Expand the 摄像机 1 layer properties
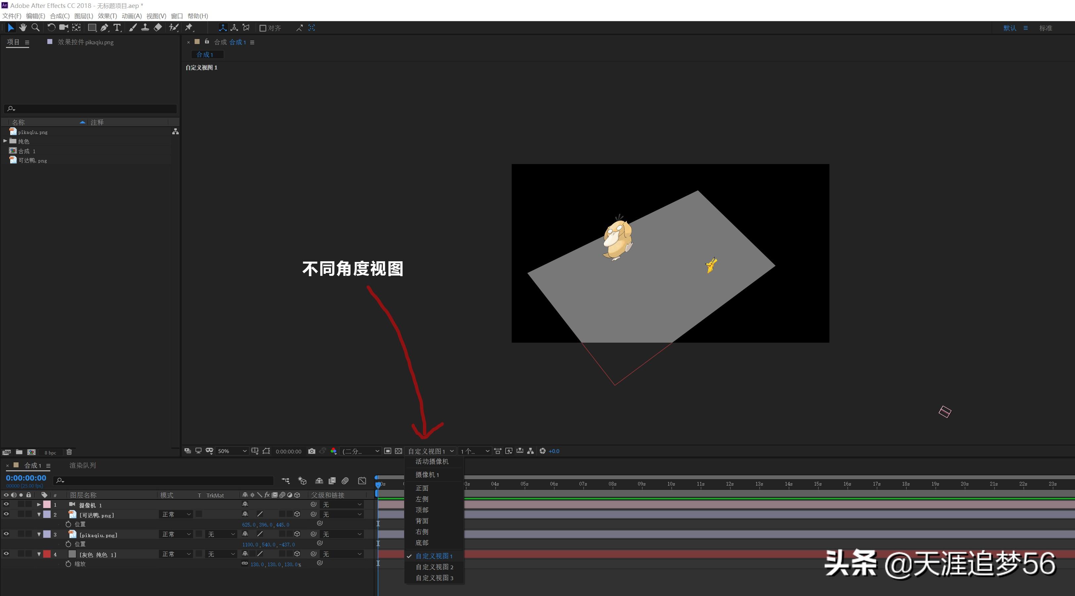The height and width of the screenshot is (596, 1075). [39, 505]
